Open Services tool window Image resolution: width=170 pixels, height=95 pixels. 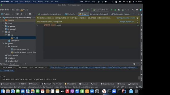(x=84, y=84)
